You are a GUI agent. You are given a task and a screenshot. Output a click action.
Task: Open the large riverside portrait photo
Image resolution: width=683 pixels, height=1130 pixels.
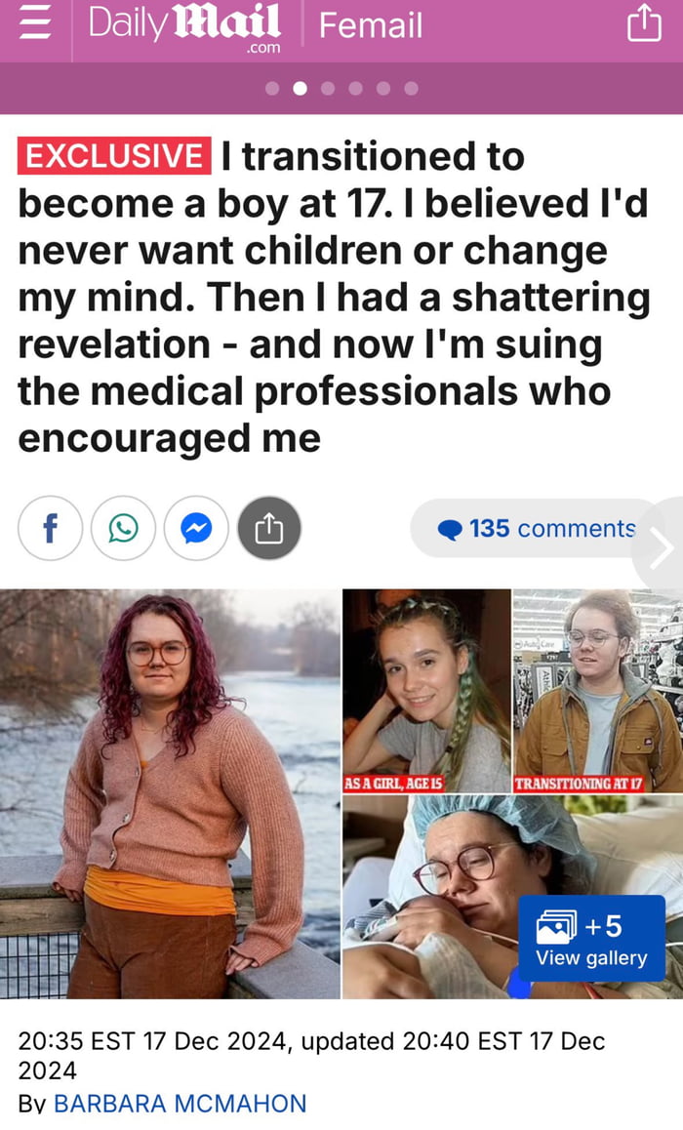pos(170,793)
